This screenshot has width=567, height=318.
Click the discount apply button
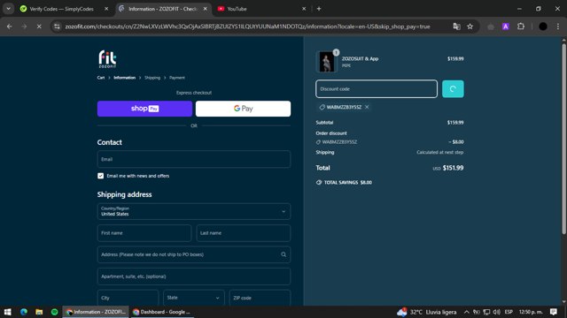pyautogui.click(x=453, y=88)
